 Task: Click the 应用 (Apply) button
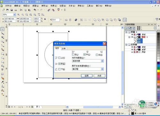tap(87, 76)
